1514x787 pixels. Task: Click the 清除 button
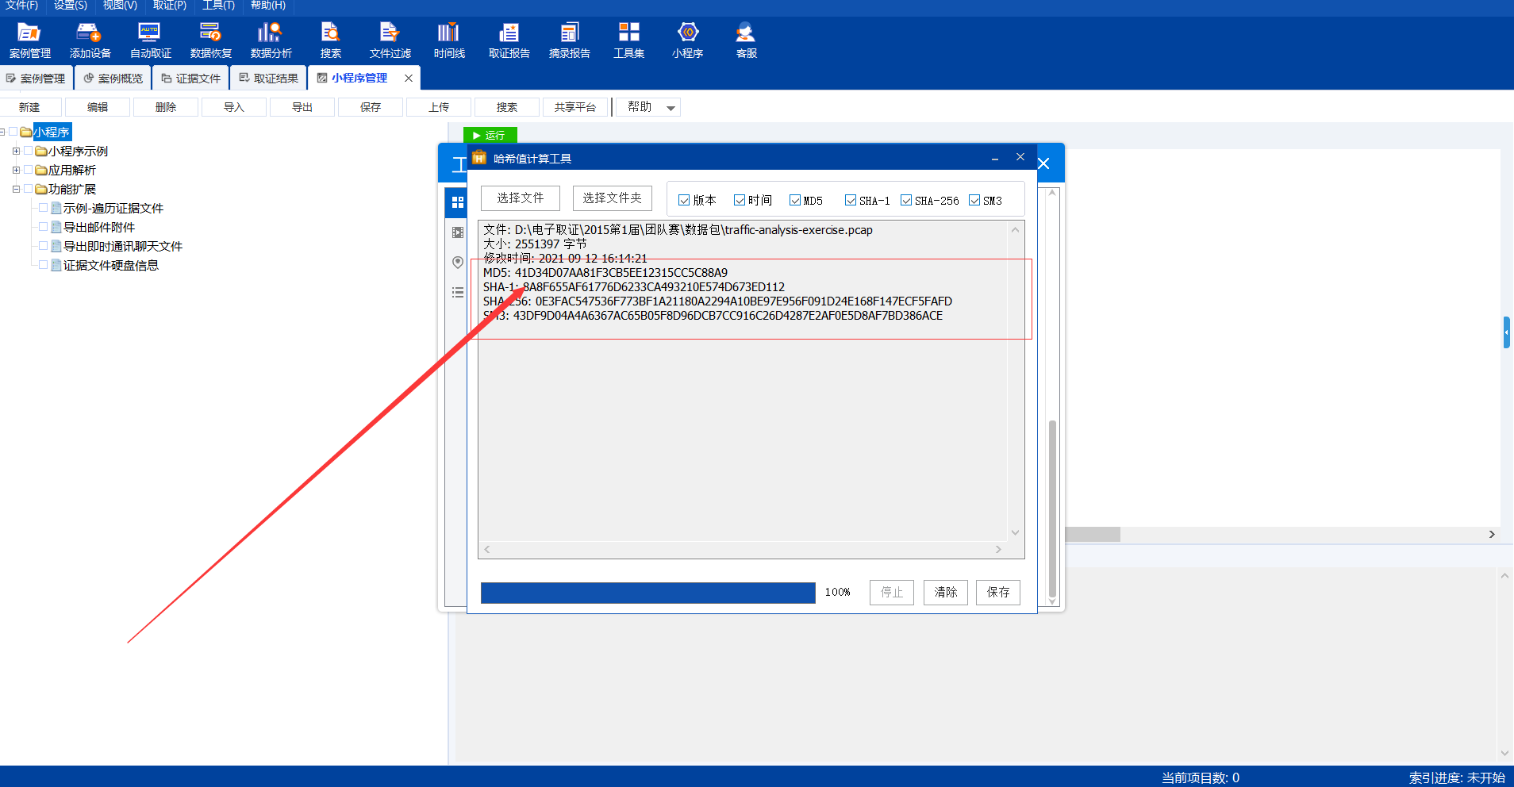coord(946,593)
